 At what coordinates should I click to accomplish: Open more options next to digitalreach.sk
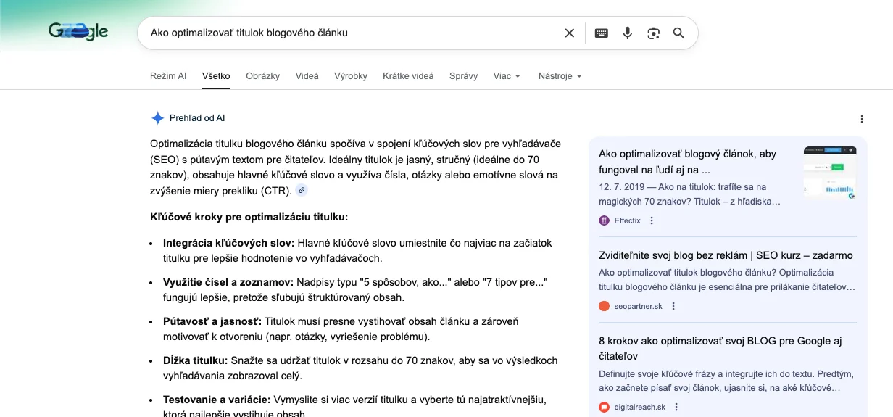pyautogui.click(x=676, y=407)
